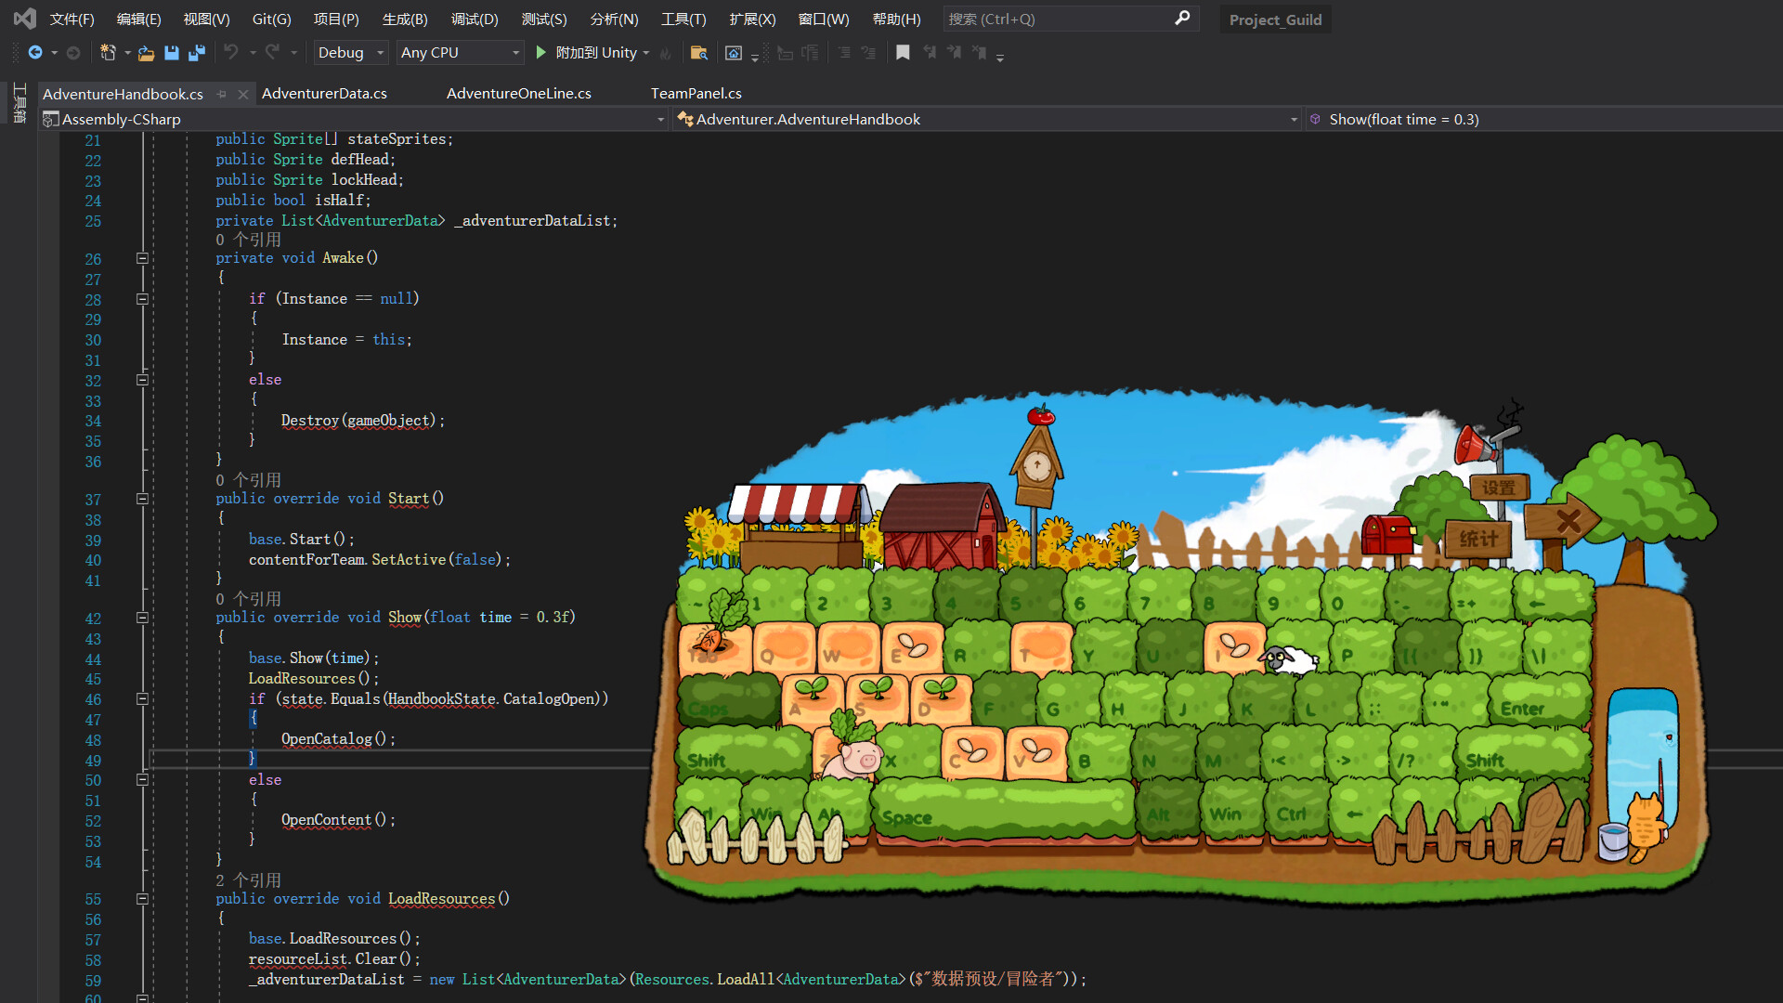The width and height of the screenshot is (1783, 1003).
Task: Start debugging with Attach to Unity play icon
Action: 540,53
